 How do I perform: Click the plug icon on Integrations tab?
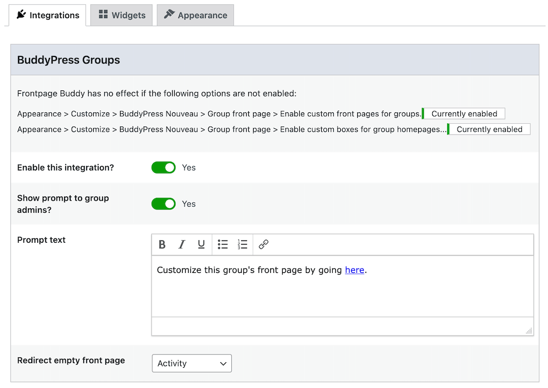21,14
